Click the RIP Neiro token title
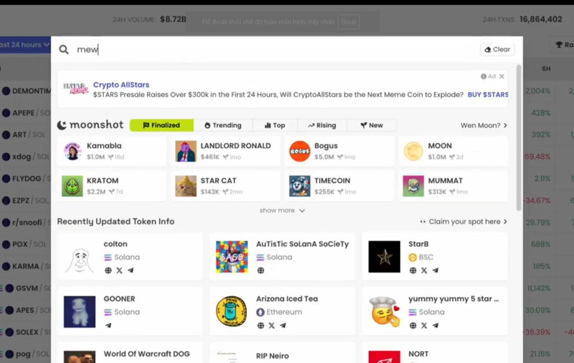This screenshot has height=363, width=574. [272, 356]
